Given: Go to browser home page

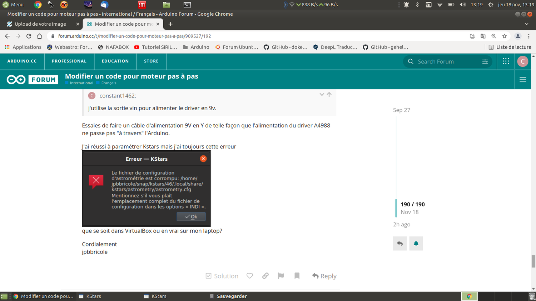Looking at the screenshot, I should pyautogui.click(x=40, y=36).
